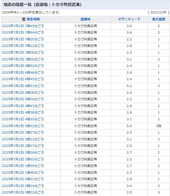Sort table by 最大震度 column header

point(158,19)
